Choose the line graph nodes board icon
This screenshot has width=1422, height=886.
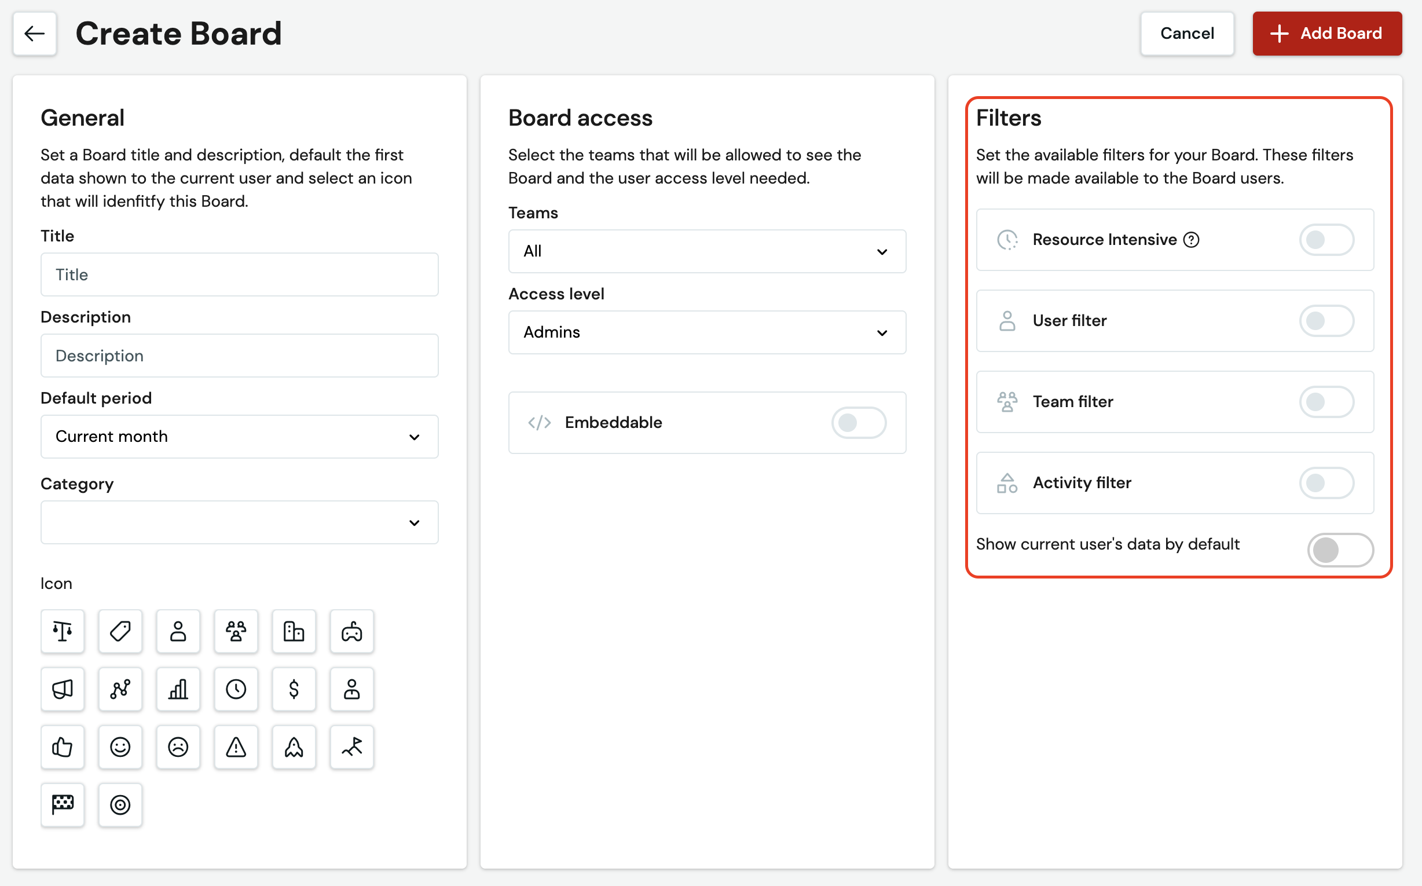tap(120, 689)
